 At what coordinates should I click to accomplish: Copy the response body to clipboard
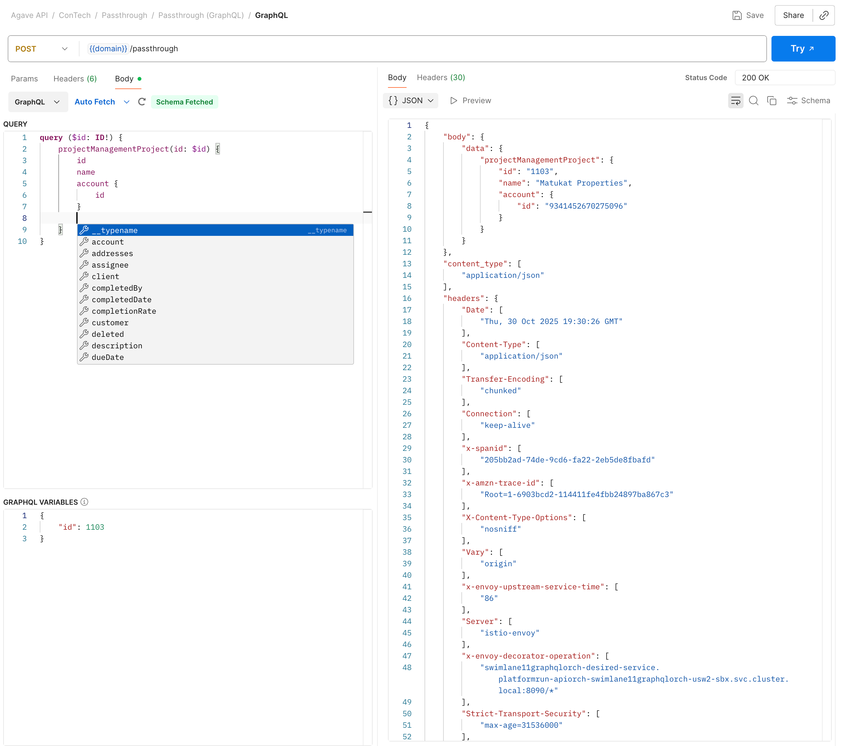(771, 100)
